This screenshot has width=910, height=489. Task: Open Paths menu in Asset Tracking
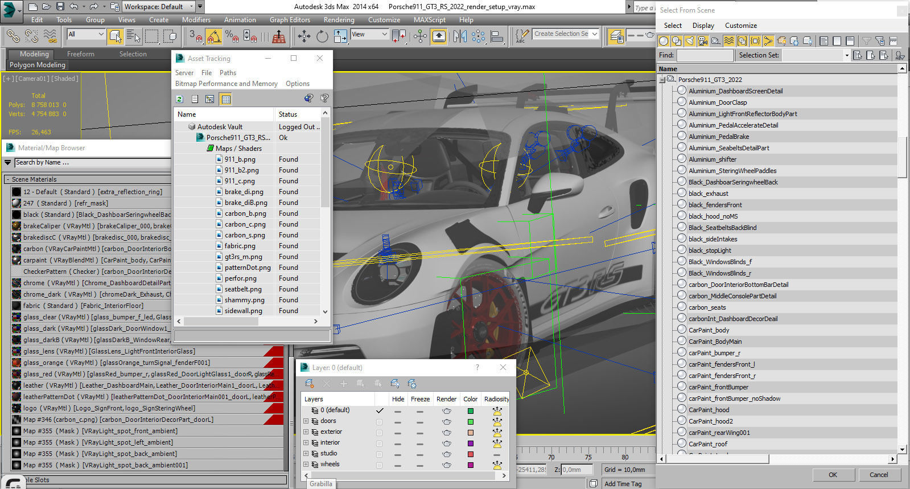click(x=228, y=73)
